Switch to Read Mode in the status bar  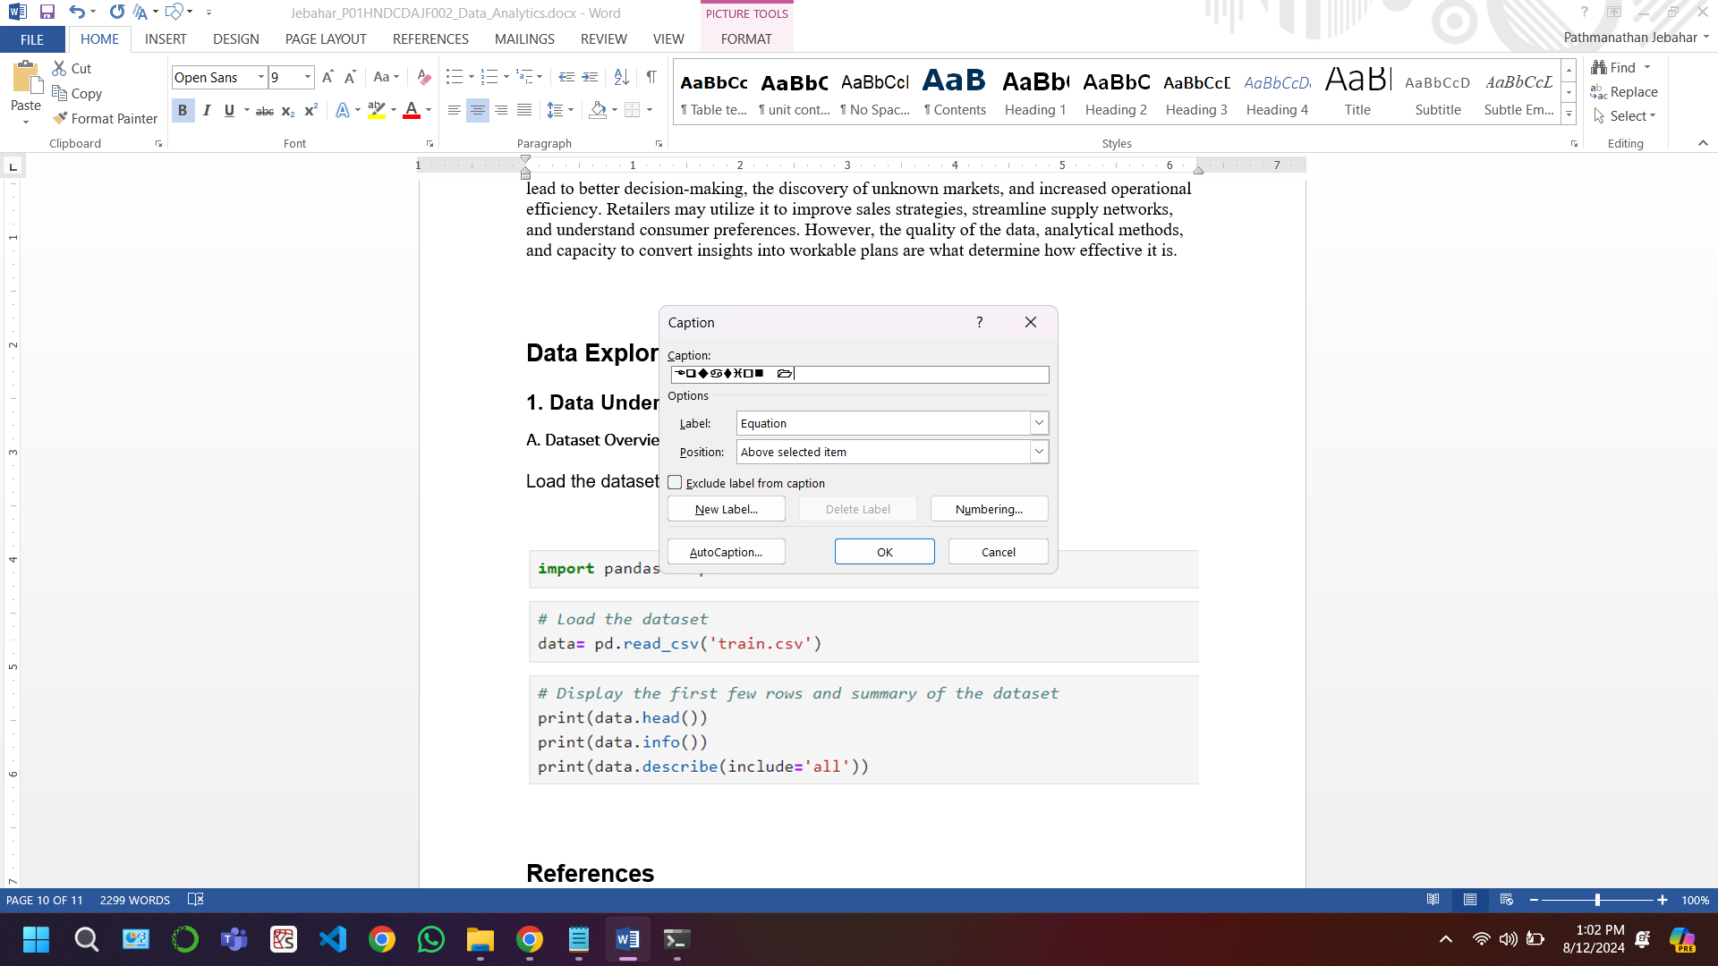click(1433, 900)
